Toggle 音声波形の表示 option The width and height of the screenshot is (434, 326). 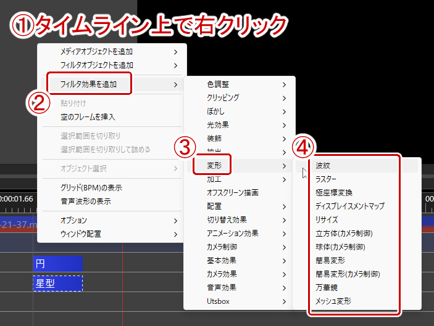coord(112,202)
